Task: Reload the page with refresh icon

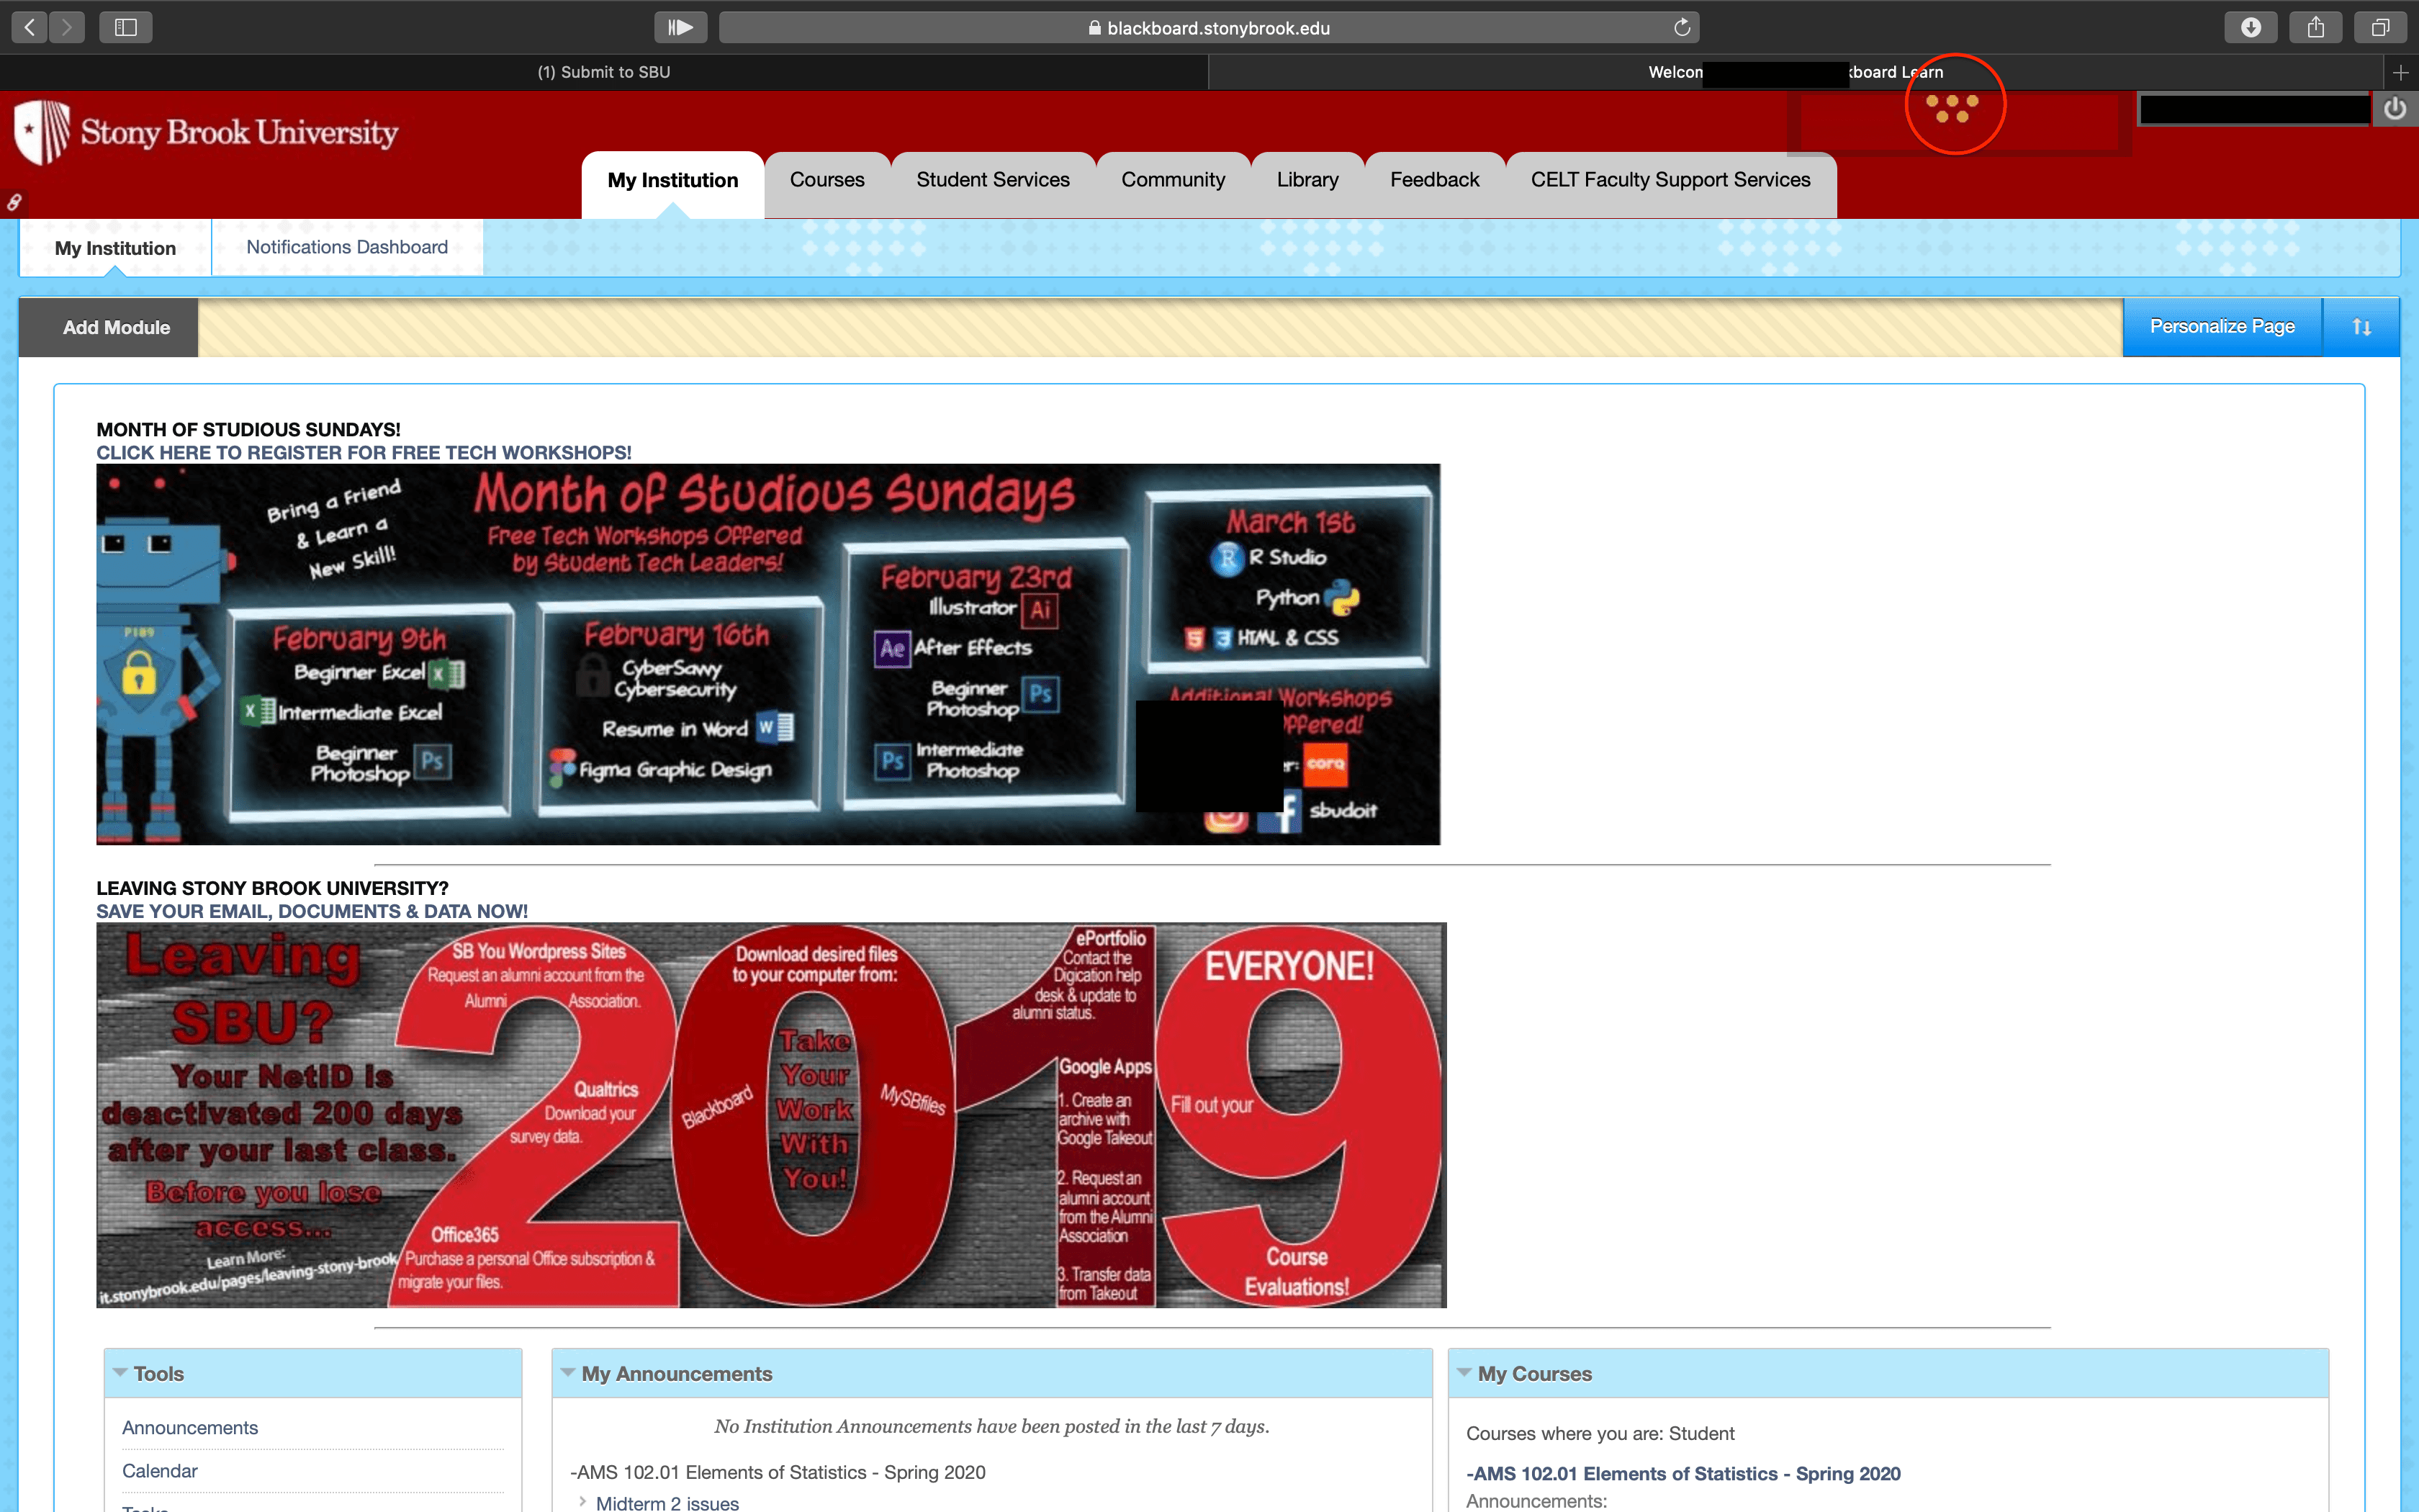Action: (1683, 27)
